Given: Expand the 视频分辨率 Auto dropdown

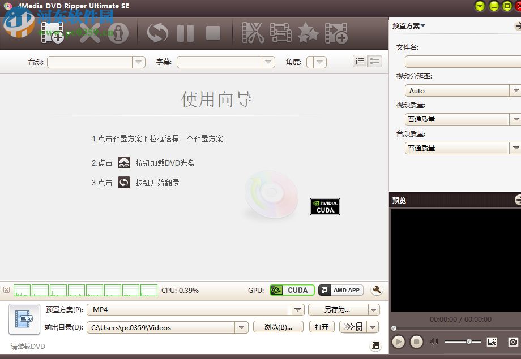Looking at the screenshot, I should (x=515, y=90).
